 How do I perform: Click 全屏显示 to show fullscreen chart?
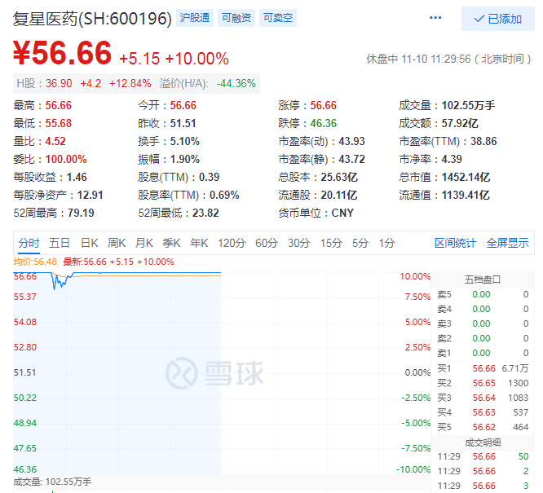(x=507, y=243)
